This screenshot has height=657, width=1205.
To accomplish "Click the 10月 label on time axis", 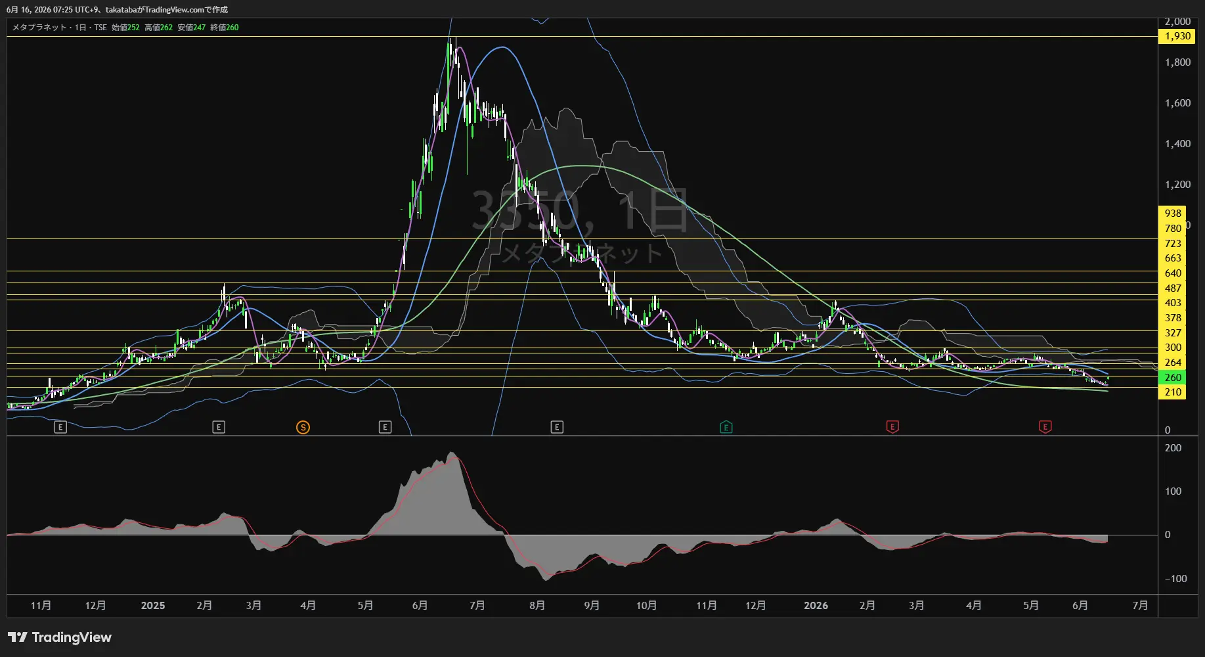I will (x=646, y=606).
